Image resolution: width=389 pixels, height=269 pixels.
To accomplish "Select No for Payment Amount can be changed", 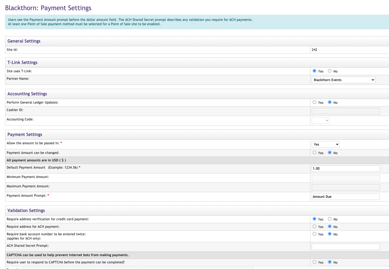I will tap(330, 153).
